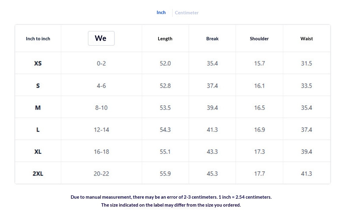Viewport: 345px width, 217px height.
Task: Click the Waist column header
Action: (306, 39)
